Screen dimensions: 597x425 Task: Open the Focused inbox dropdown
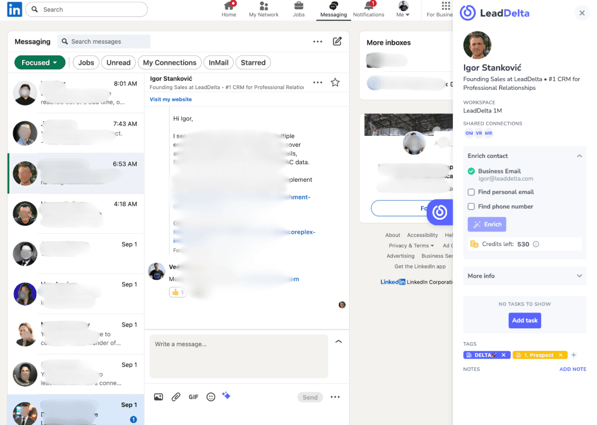tap(40, 62)
